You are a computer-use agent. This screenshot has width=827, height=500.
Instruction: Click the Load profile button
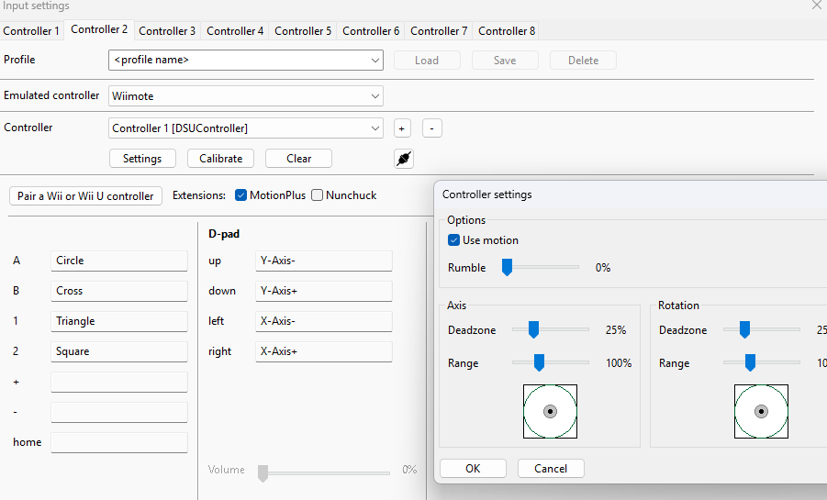coord(427,61)
